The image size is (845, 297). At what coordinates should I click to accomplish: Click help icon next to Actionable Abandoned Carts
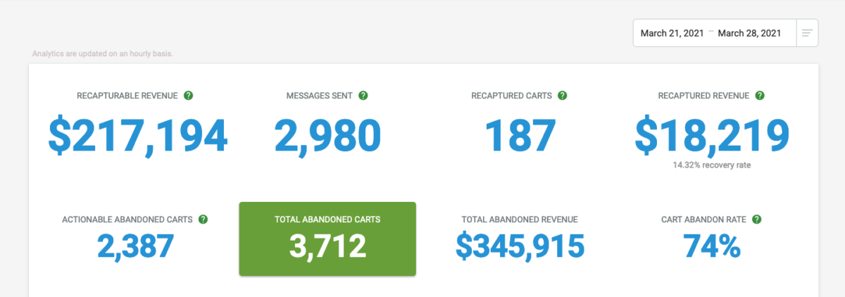pos(203,220)
